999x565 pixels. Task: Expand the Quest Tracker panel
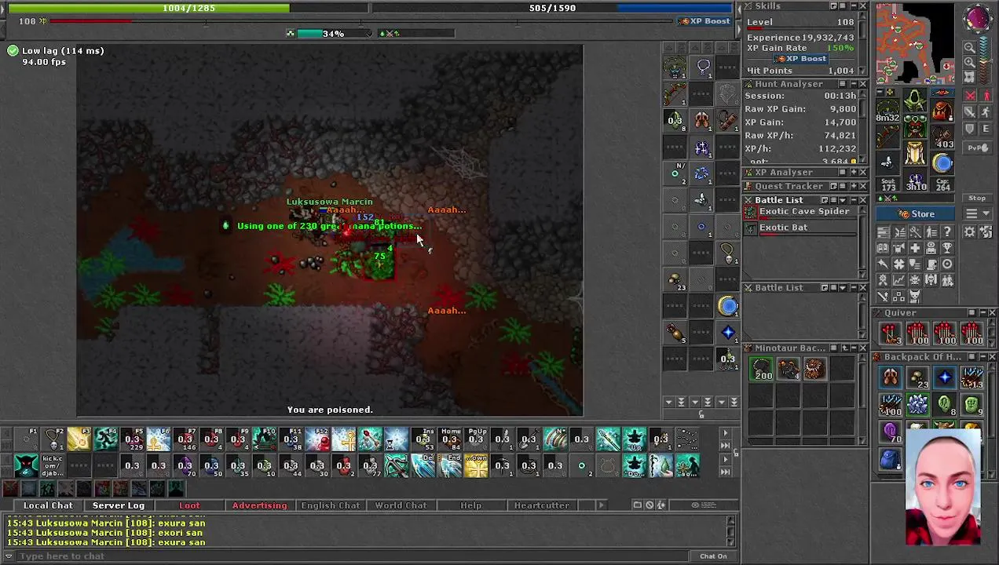(x=852, y=187)
